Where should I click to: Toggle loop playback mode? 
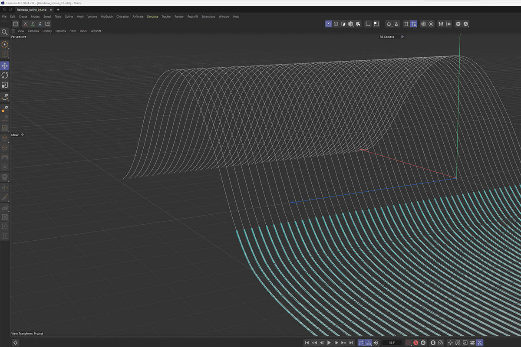pos(361,343)
